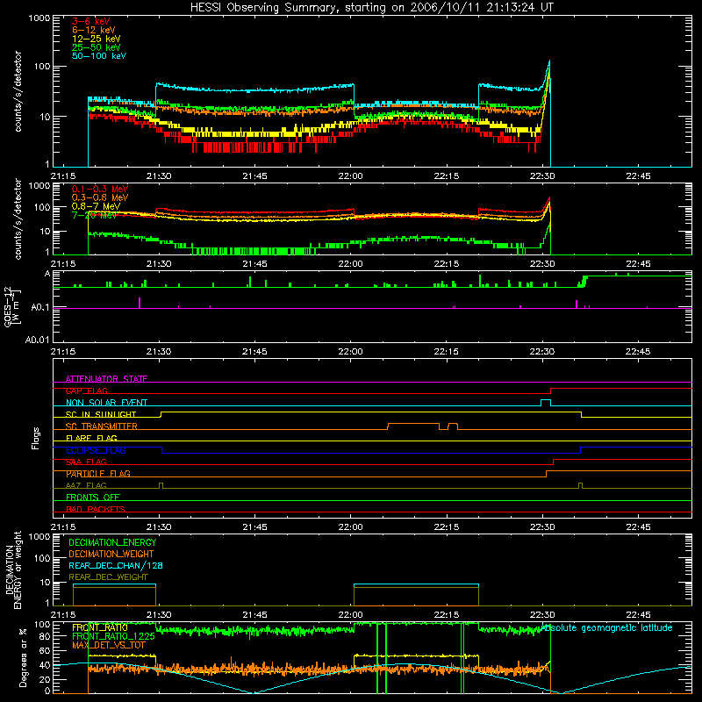Click the DECIMATION_ENERGY legend label
The width and height of the screenshot is (702, 702).
click(x=112, y=542)
